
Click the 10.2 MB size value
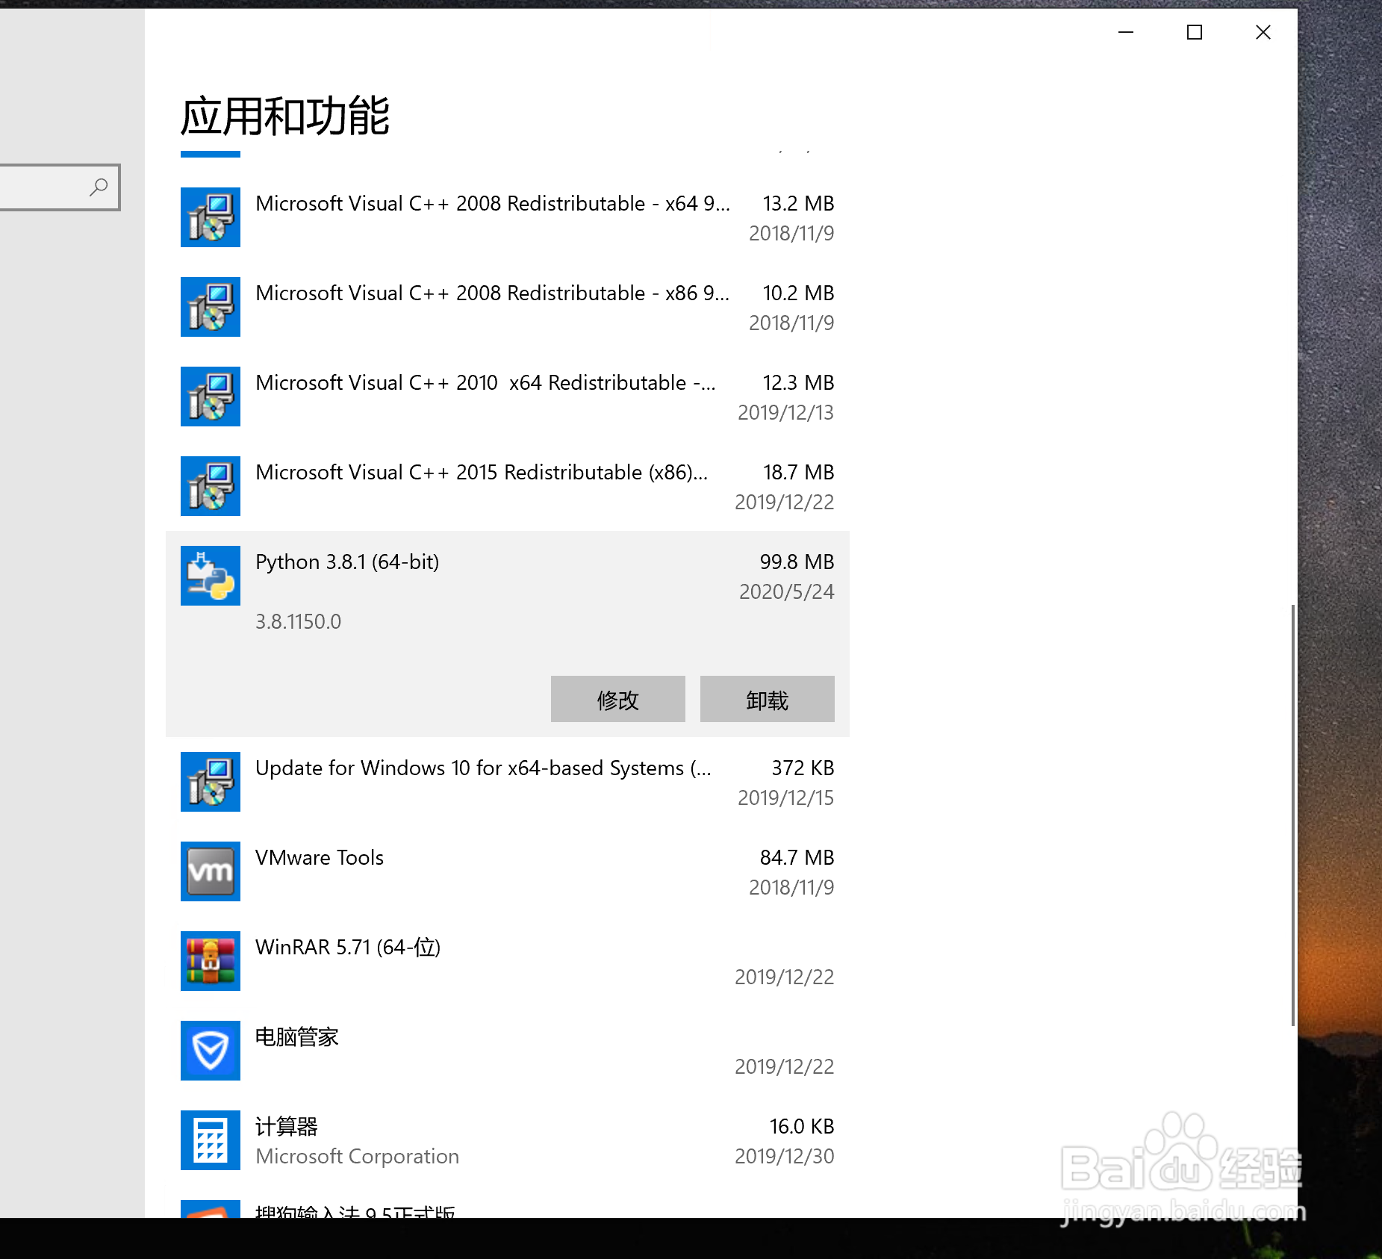(798, 293)
